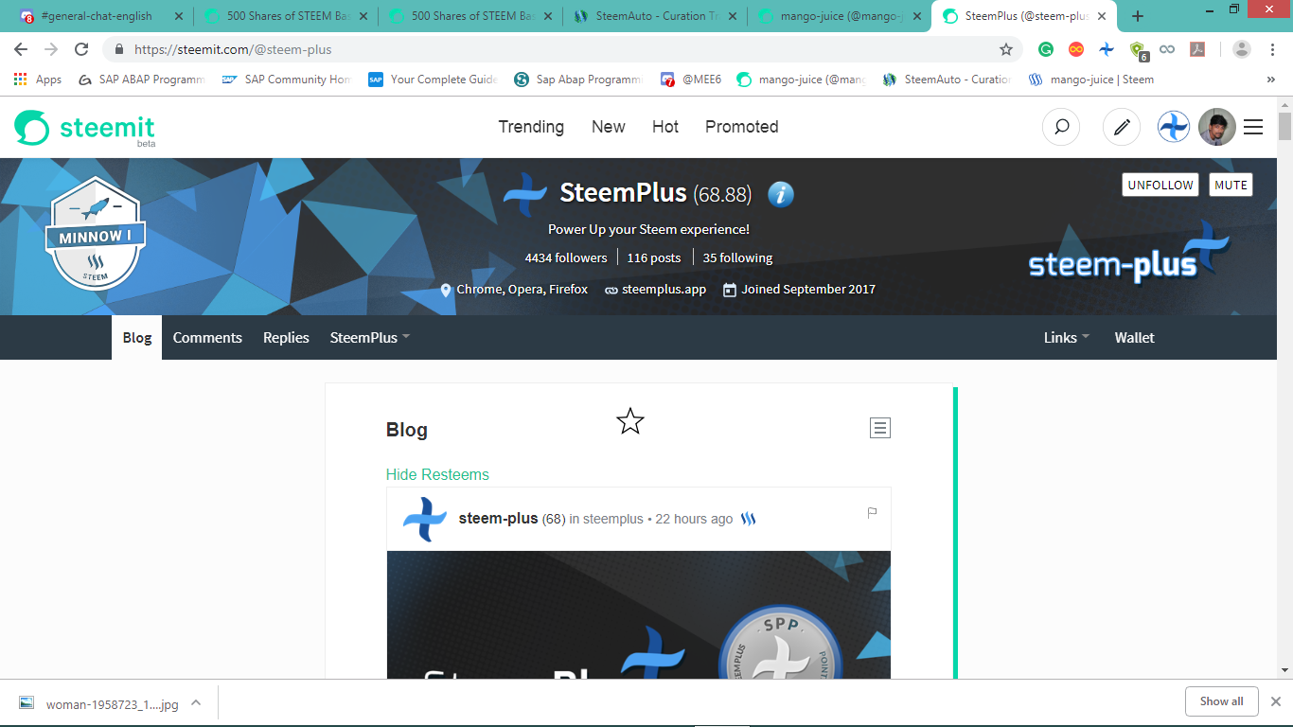Screen dimensions: 1293x727
Task: Reload the page
Action: coord(81,49)
